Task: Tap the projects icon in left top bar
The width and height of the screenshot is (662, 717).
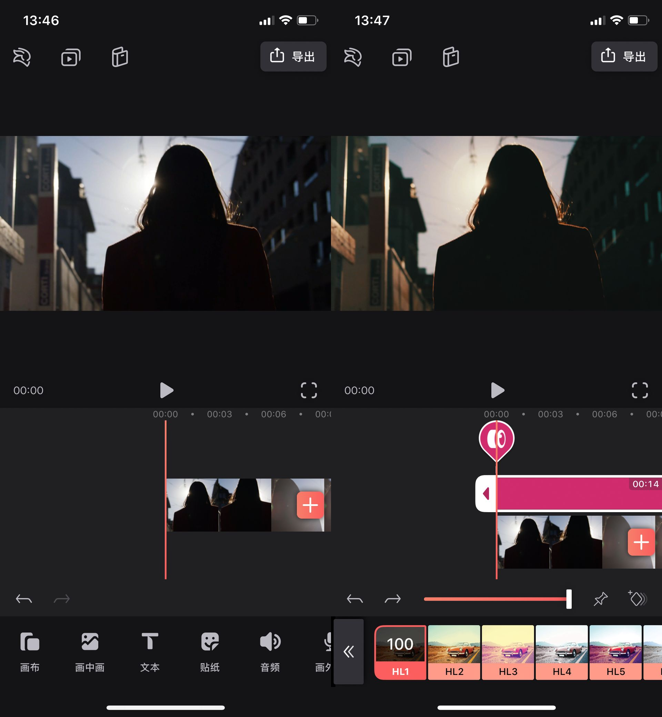Action: point(71,57)
